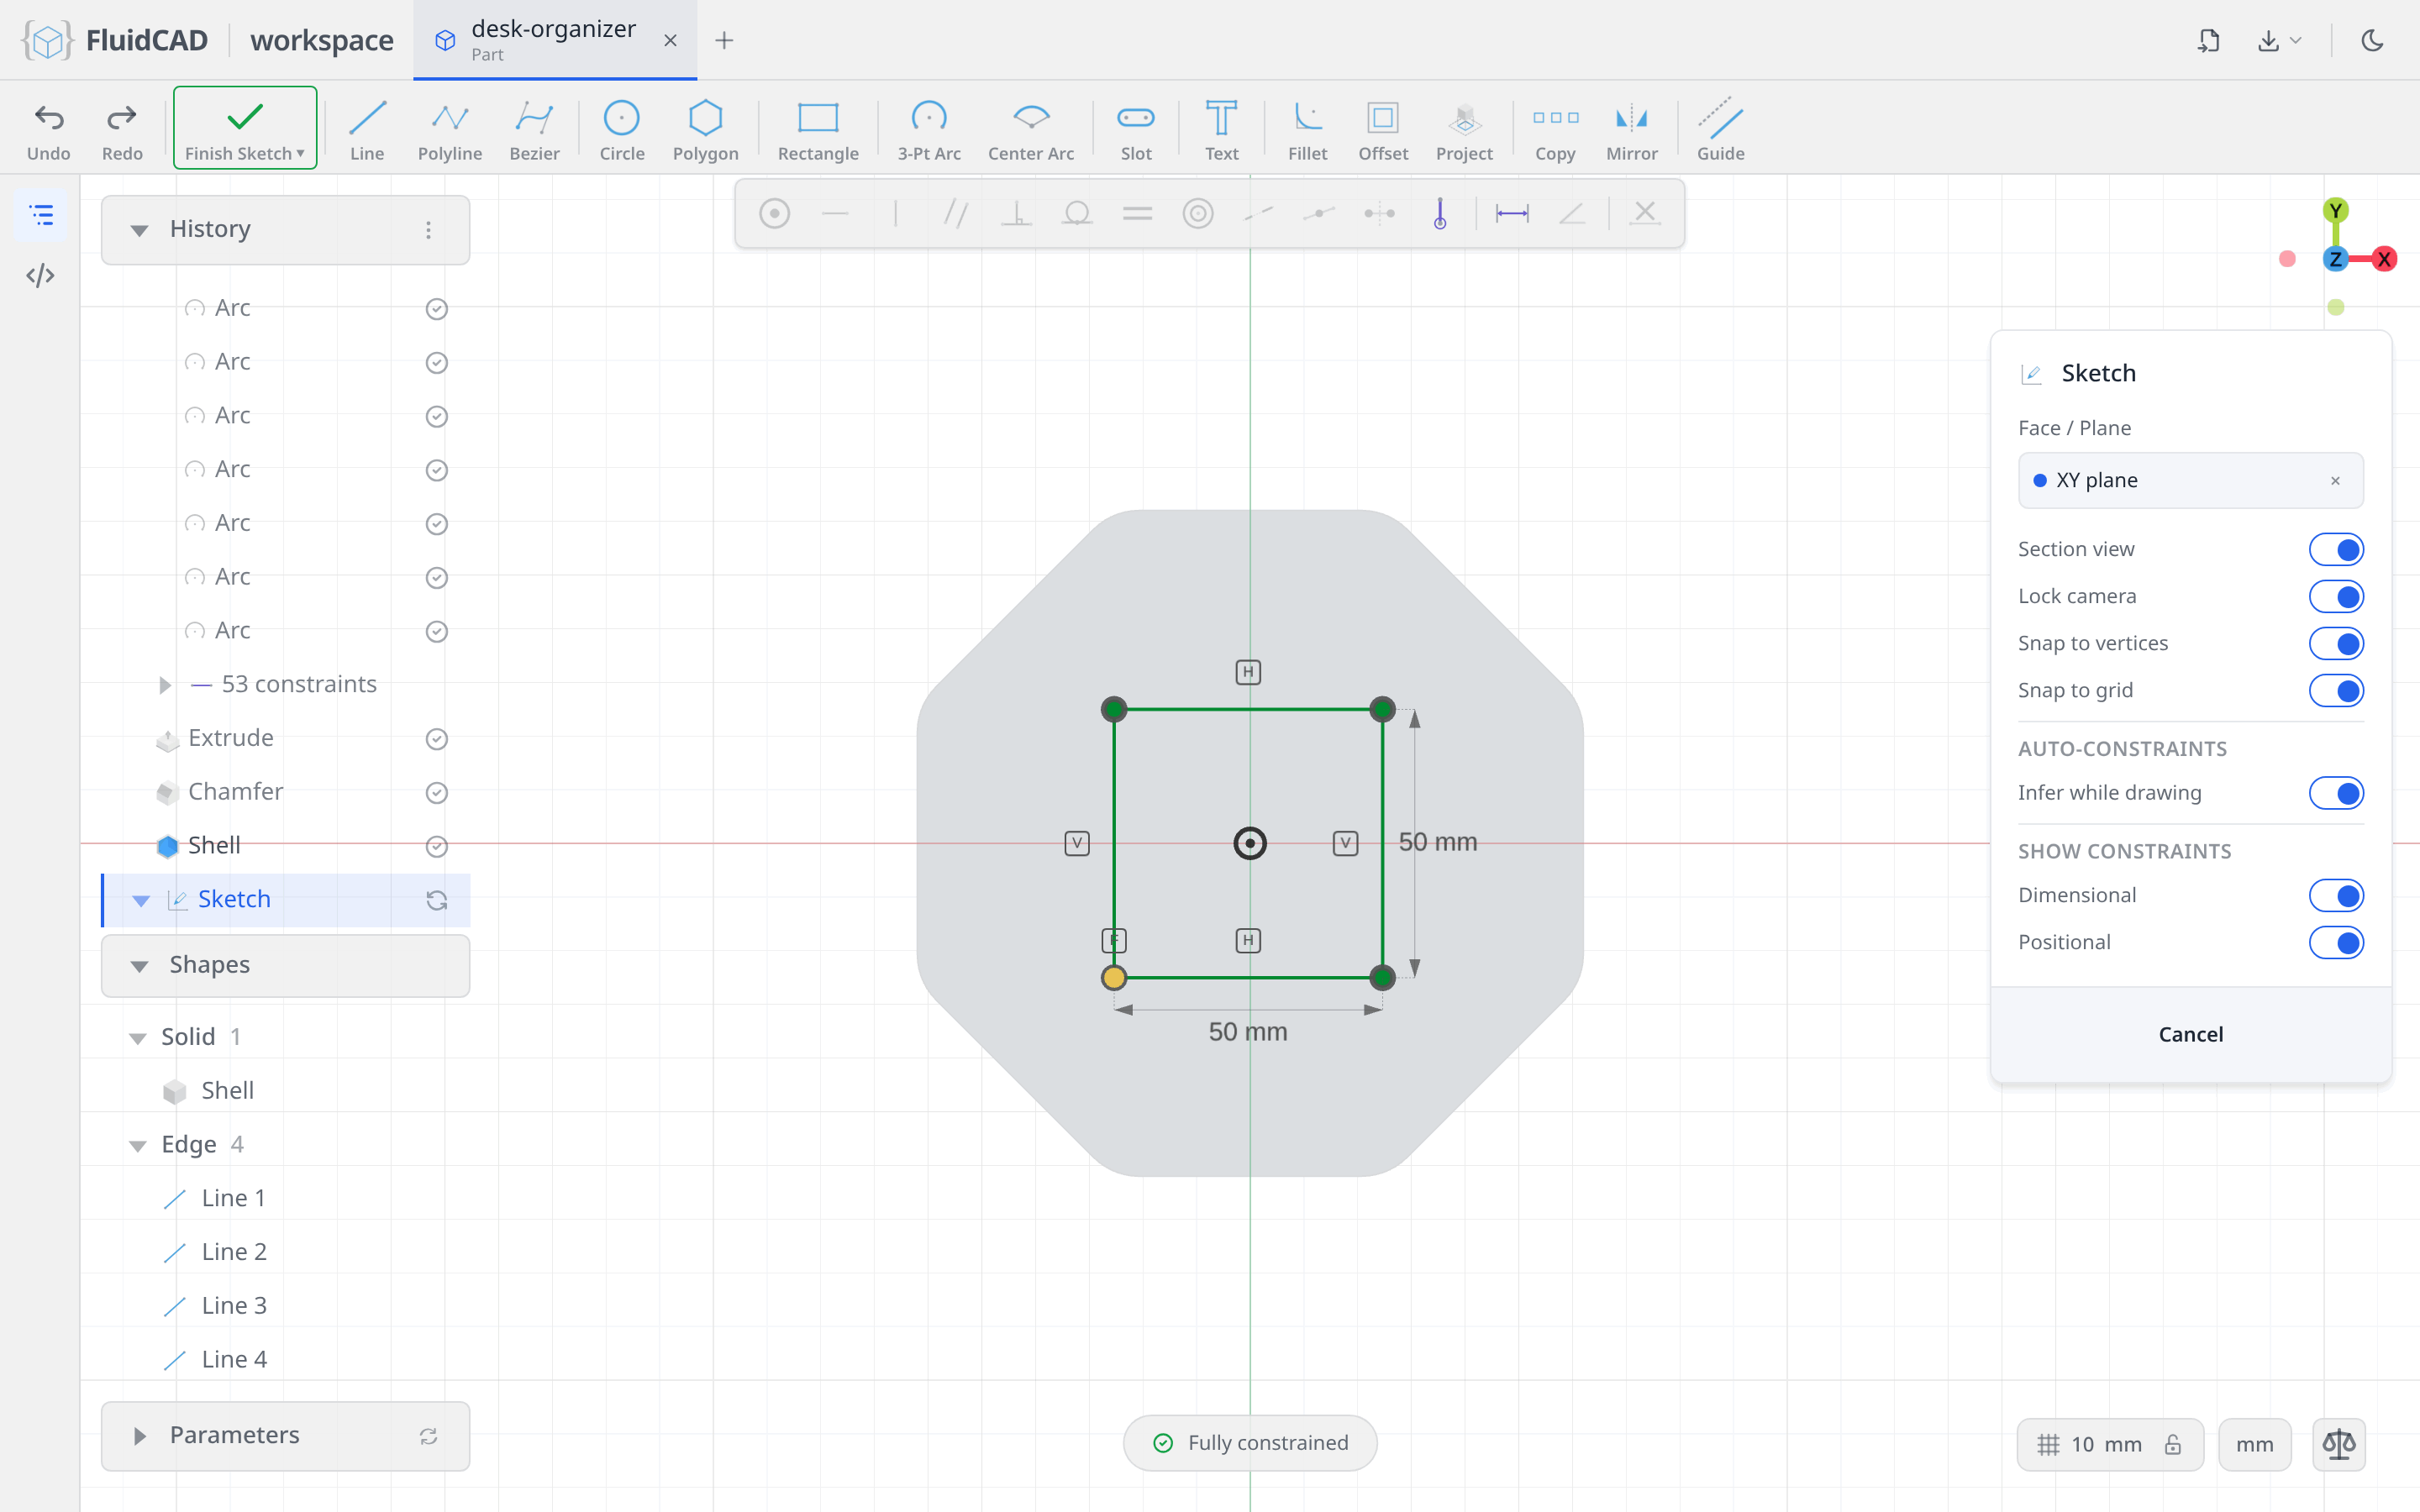This screenshot has height=1512, width=2420.
Task: Open the code view sidebar icon
Action: pyautogui.click(x=41, y=275)
